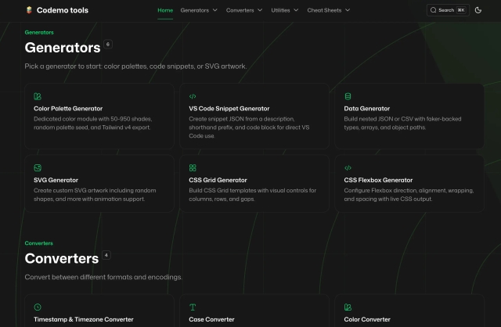Click the ⌘K shortcut badge
The height and width of the screenshot is (327, 501).
pos(461,10)
